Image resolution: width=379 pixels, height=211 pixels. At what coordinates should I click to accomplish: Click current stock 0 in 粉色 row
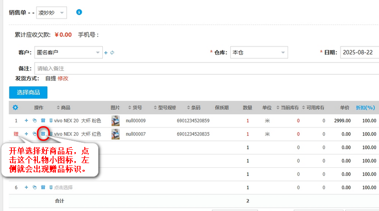tap(298, 120)
